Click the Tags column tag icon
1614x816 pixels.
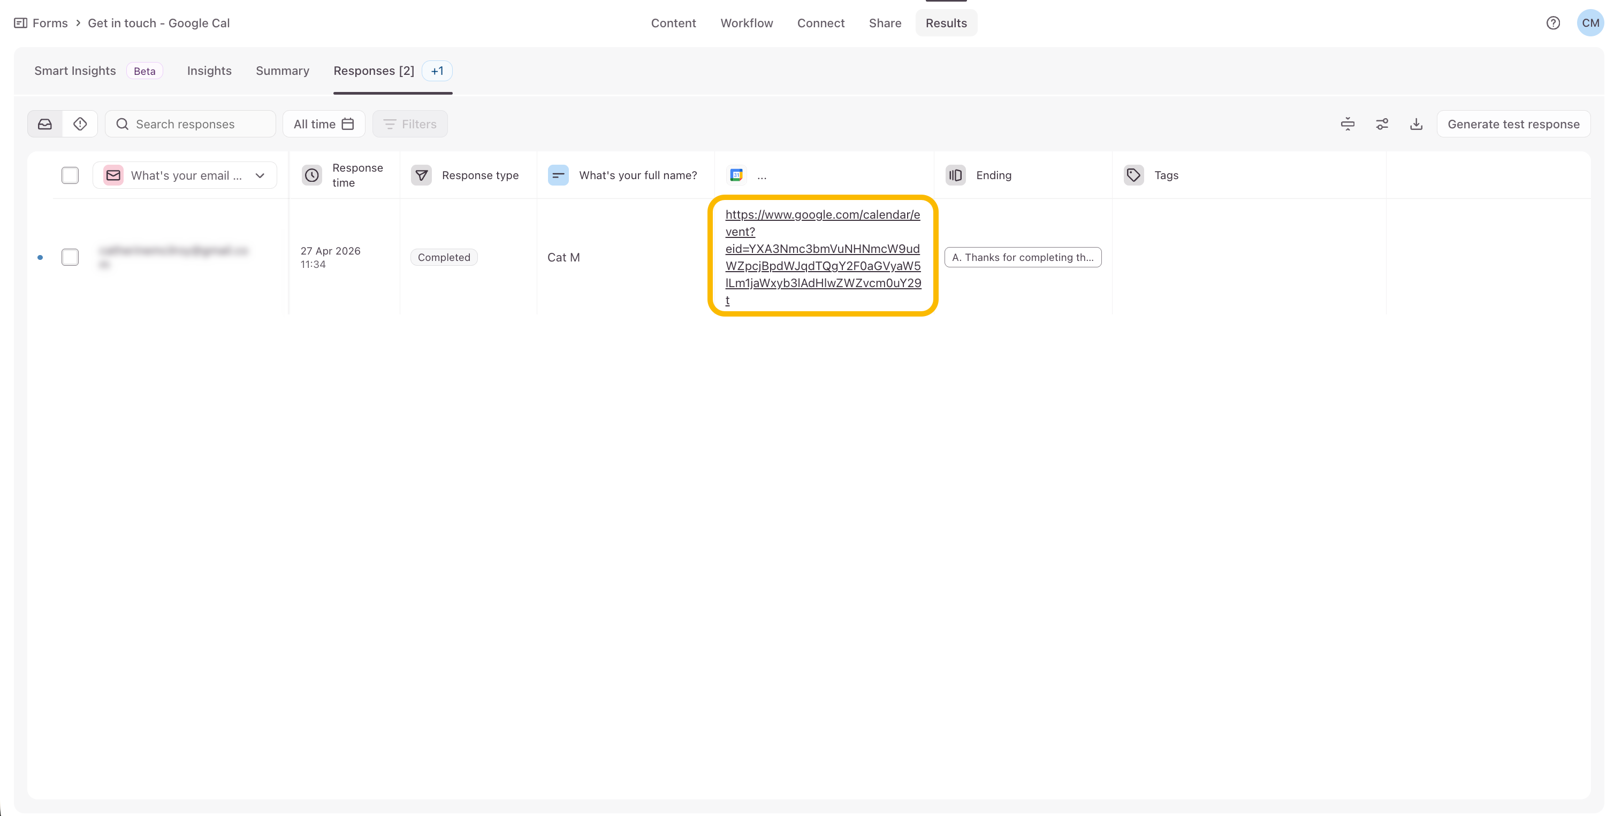pos(1133,175)
